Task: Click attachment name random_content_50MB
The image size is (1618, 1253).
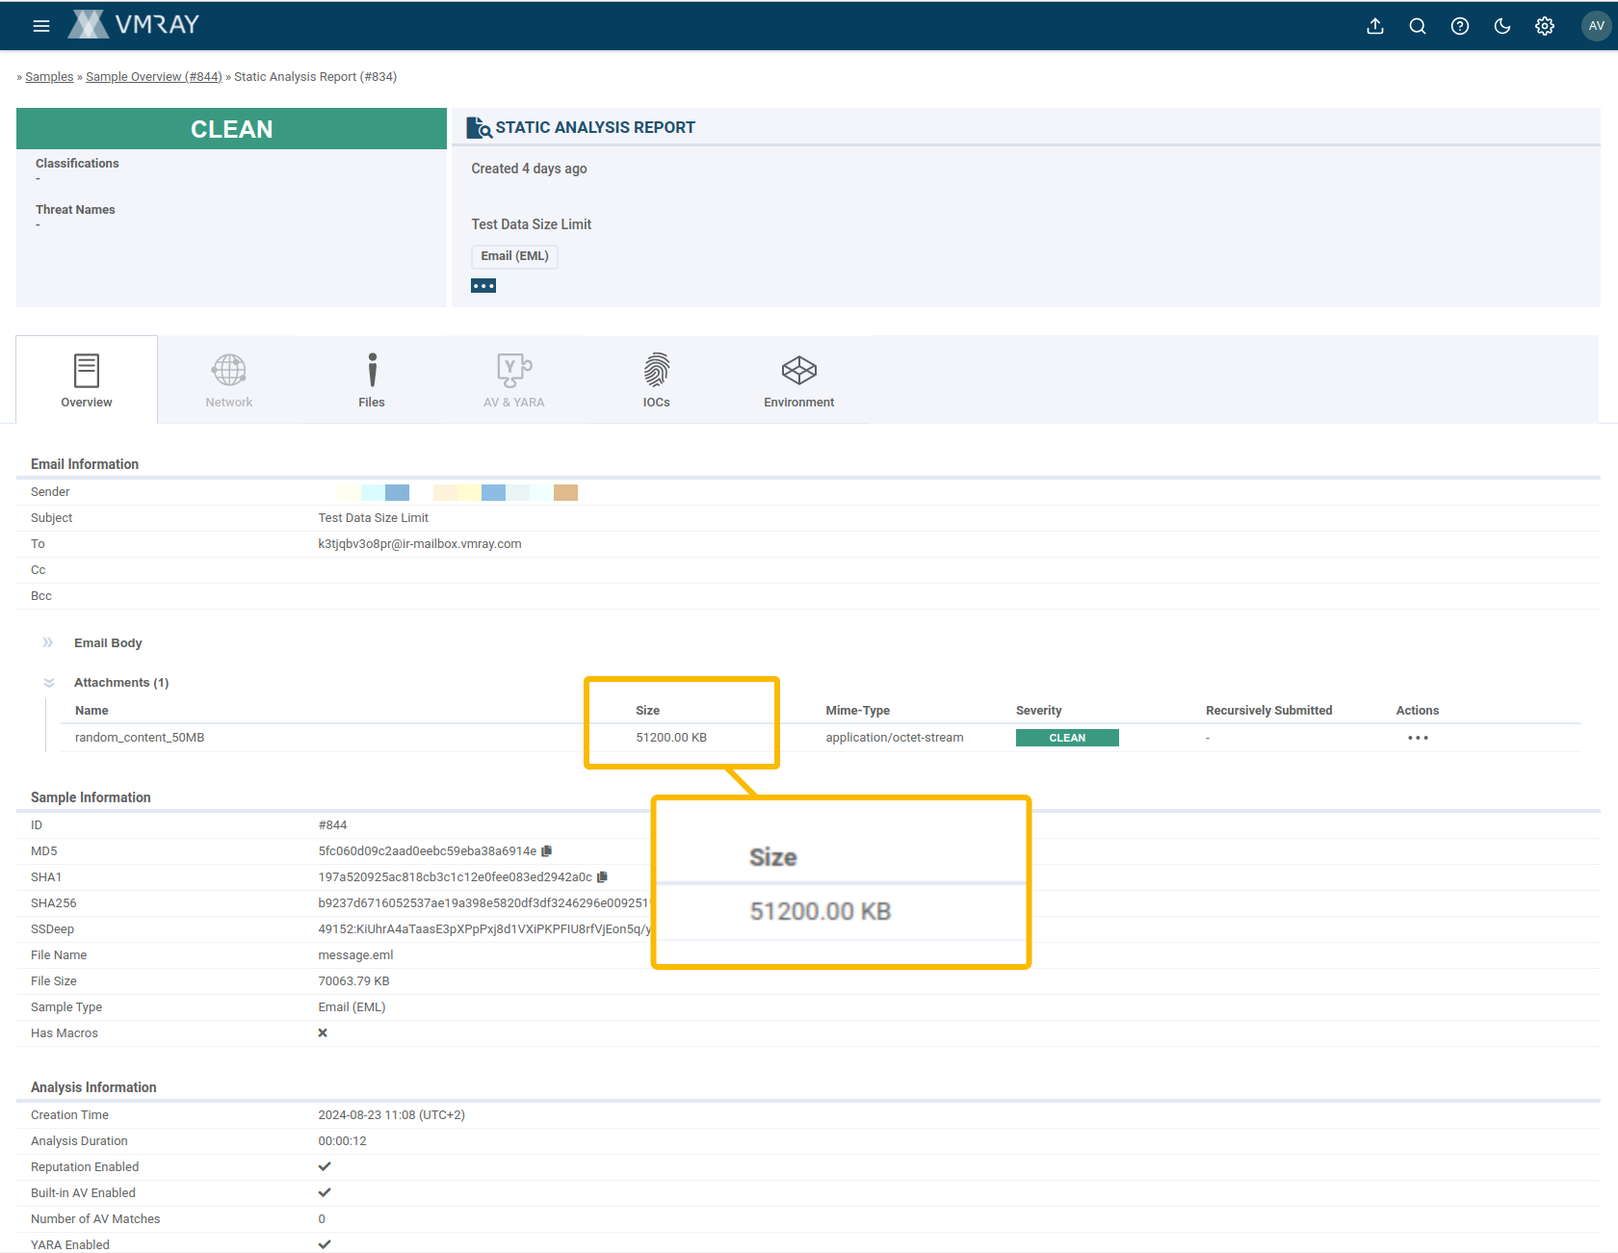Action: pyautogui.click(x=140, y=738)
